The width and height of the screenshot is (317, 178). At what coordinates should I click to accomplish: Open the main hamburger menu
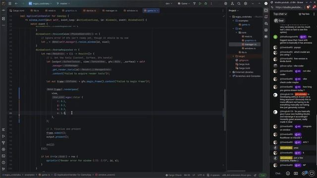point(10,3)
